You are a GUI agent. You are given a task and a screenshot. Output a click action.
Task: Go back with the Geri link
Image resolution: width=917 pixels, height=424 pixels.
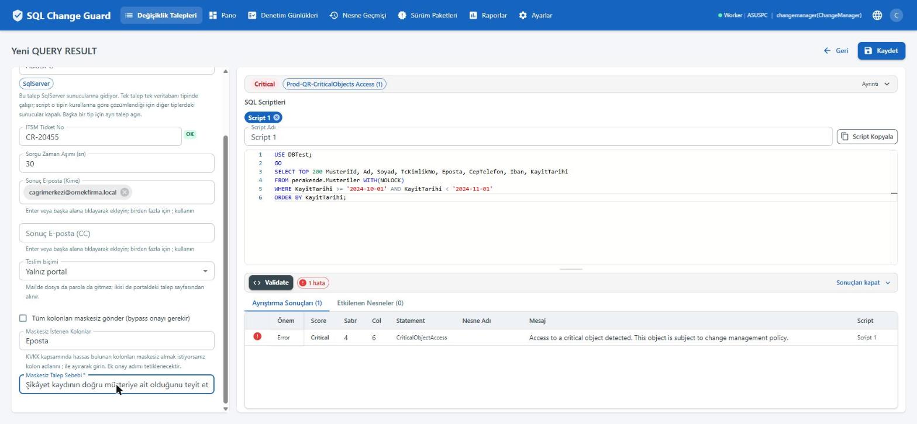coord(836,51)
